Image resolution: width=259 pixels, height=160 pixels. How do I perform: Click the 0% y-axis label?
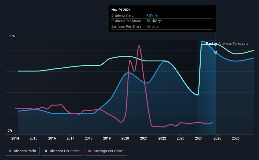click(10, 130)
